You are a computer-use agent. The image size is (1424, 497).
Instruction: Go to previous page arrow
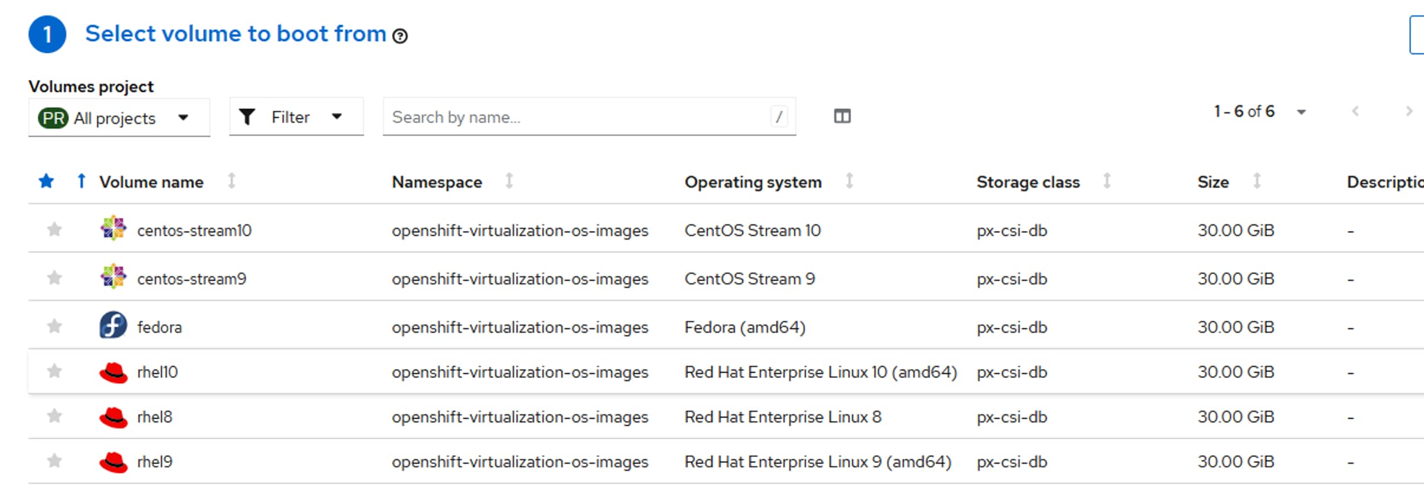[x=1355, y=112]
